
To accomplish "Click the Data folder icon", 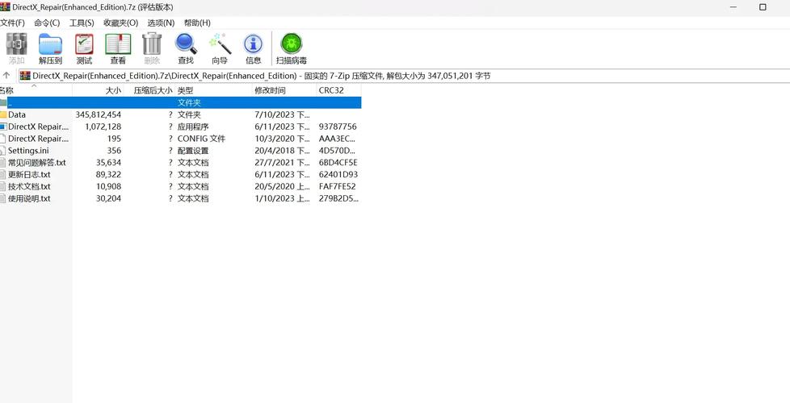I will [3, 114].
